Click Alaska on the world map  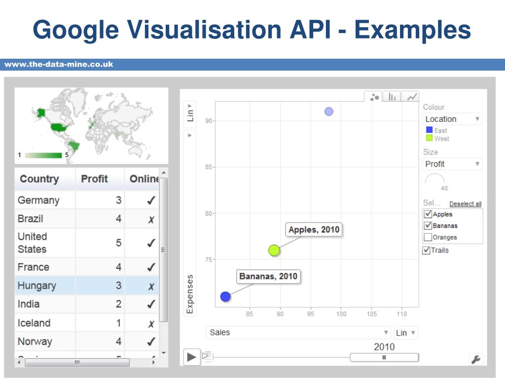point(41,113)
